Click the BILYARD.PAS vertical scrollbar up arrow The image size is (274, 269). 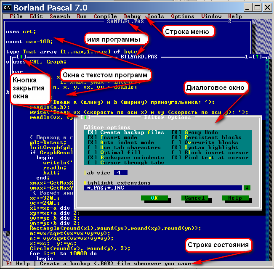[x=267, y=61]
